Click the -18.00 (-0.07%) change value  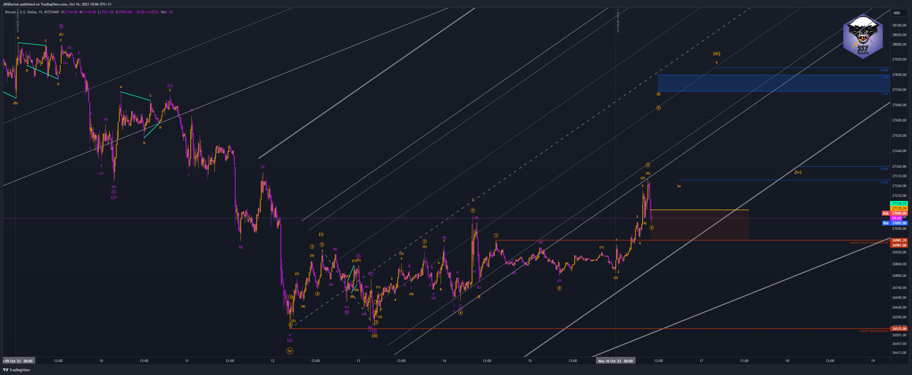point(146,12)
